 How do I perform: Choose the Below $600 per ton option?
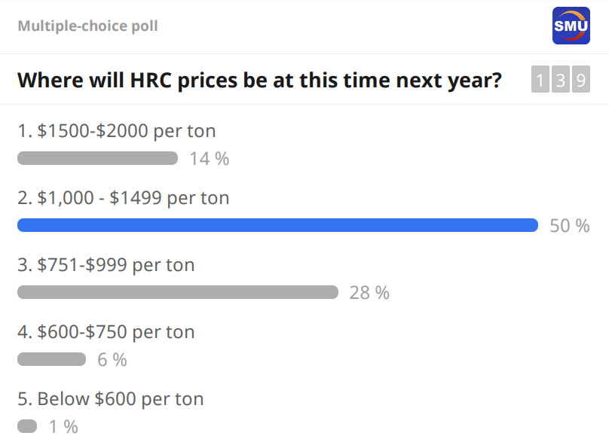point(110,399)
